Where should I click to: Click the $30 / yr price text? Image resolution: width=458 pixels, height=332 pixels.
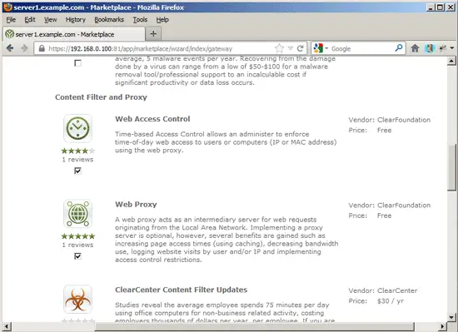click(x=391, y=301)
